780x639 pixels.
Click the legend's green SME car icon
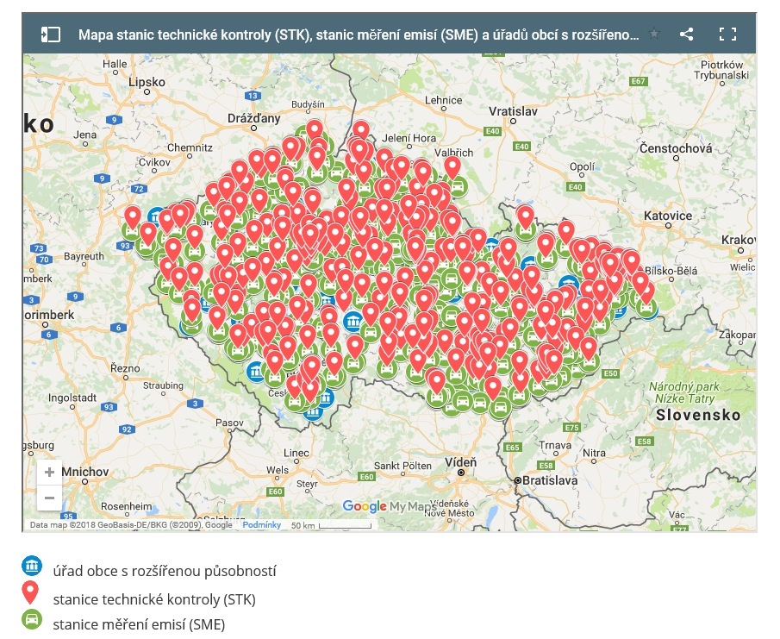pos(32,619)
